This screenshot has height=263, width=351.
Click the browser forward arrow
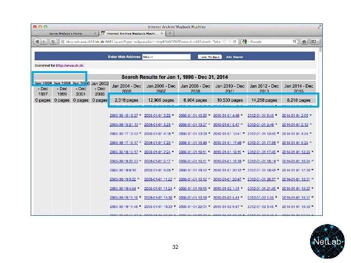pyautogui.click(x=44, y=41)
